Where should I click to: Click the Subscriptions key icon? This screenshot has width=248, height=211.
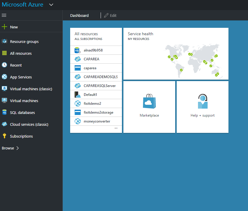click(4, 136)
